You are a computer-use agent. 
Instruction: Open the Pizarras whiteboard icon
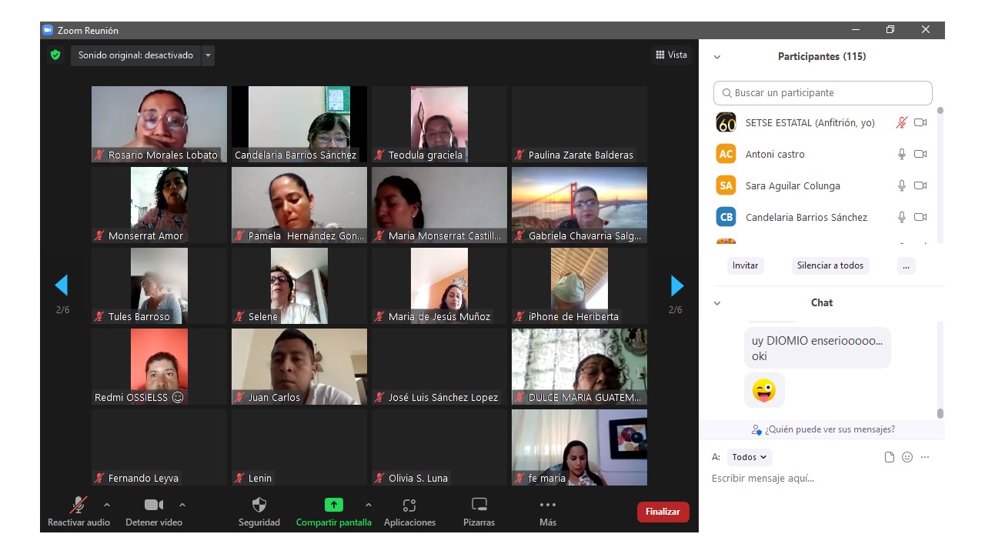click(x=479, y=505)
